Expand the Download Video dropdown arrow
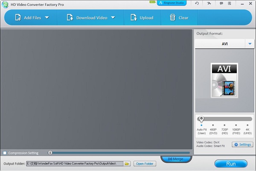The image size is (256, 171). [x=113, y=17]
